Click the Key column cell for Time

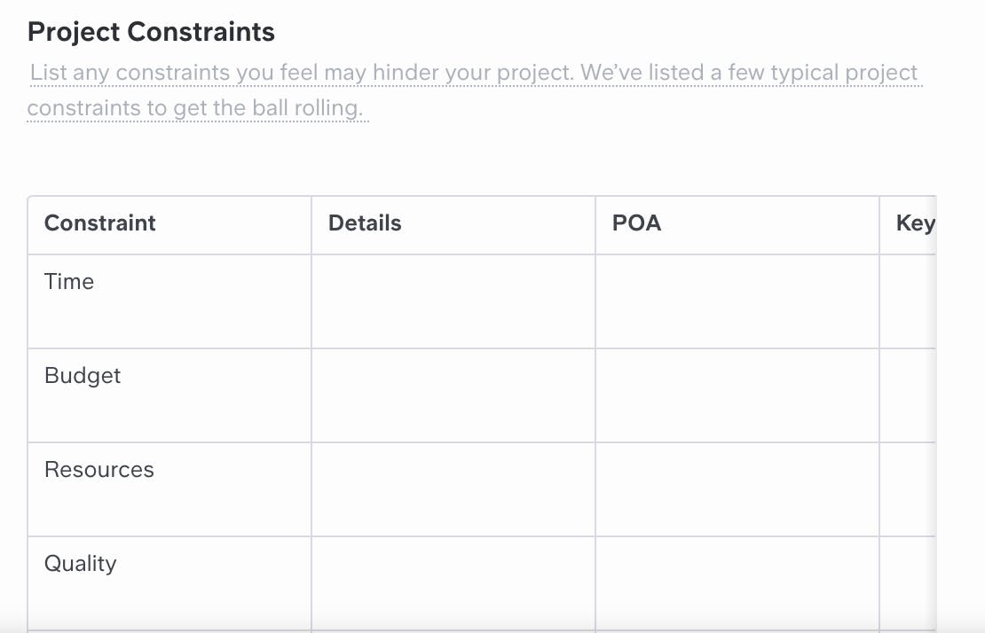[909, 301]
